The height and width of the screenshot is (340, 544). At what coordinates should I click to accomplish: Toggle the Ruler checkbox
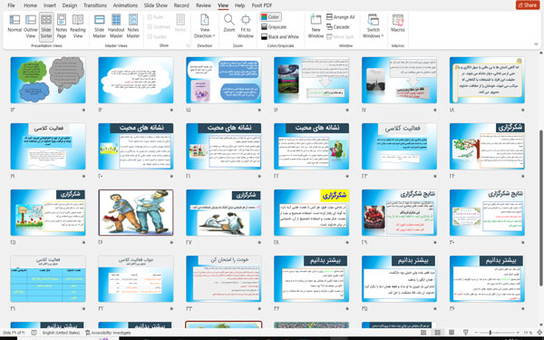pos(150,17)
